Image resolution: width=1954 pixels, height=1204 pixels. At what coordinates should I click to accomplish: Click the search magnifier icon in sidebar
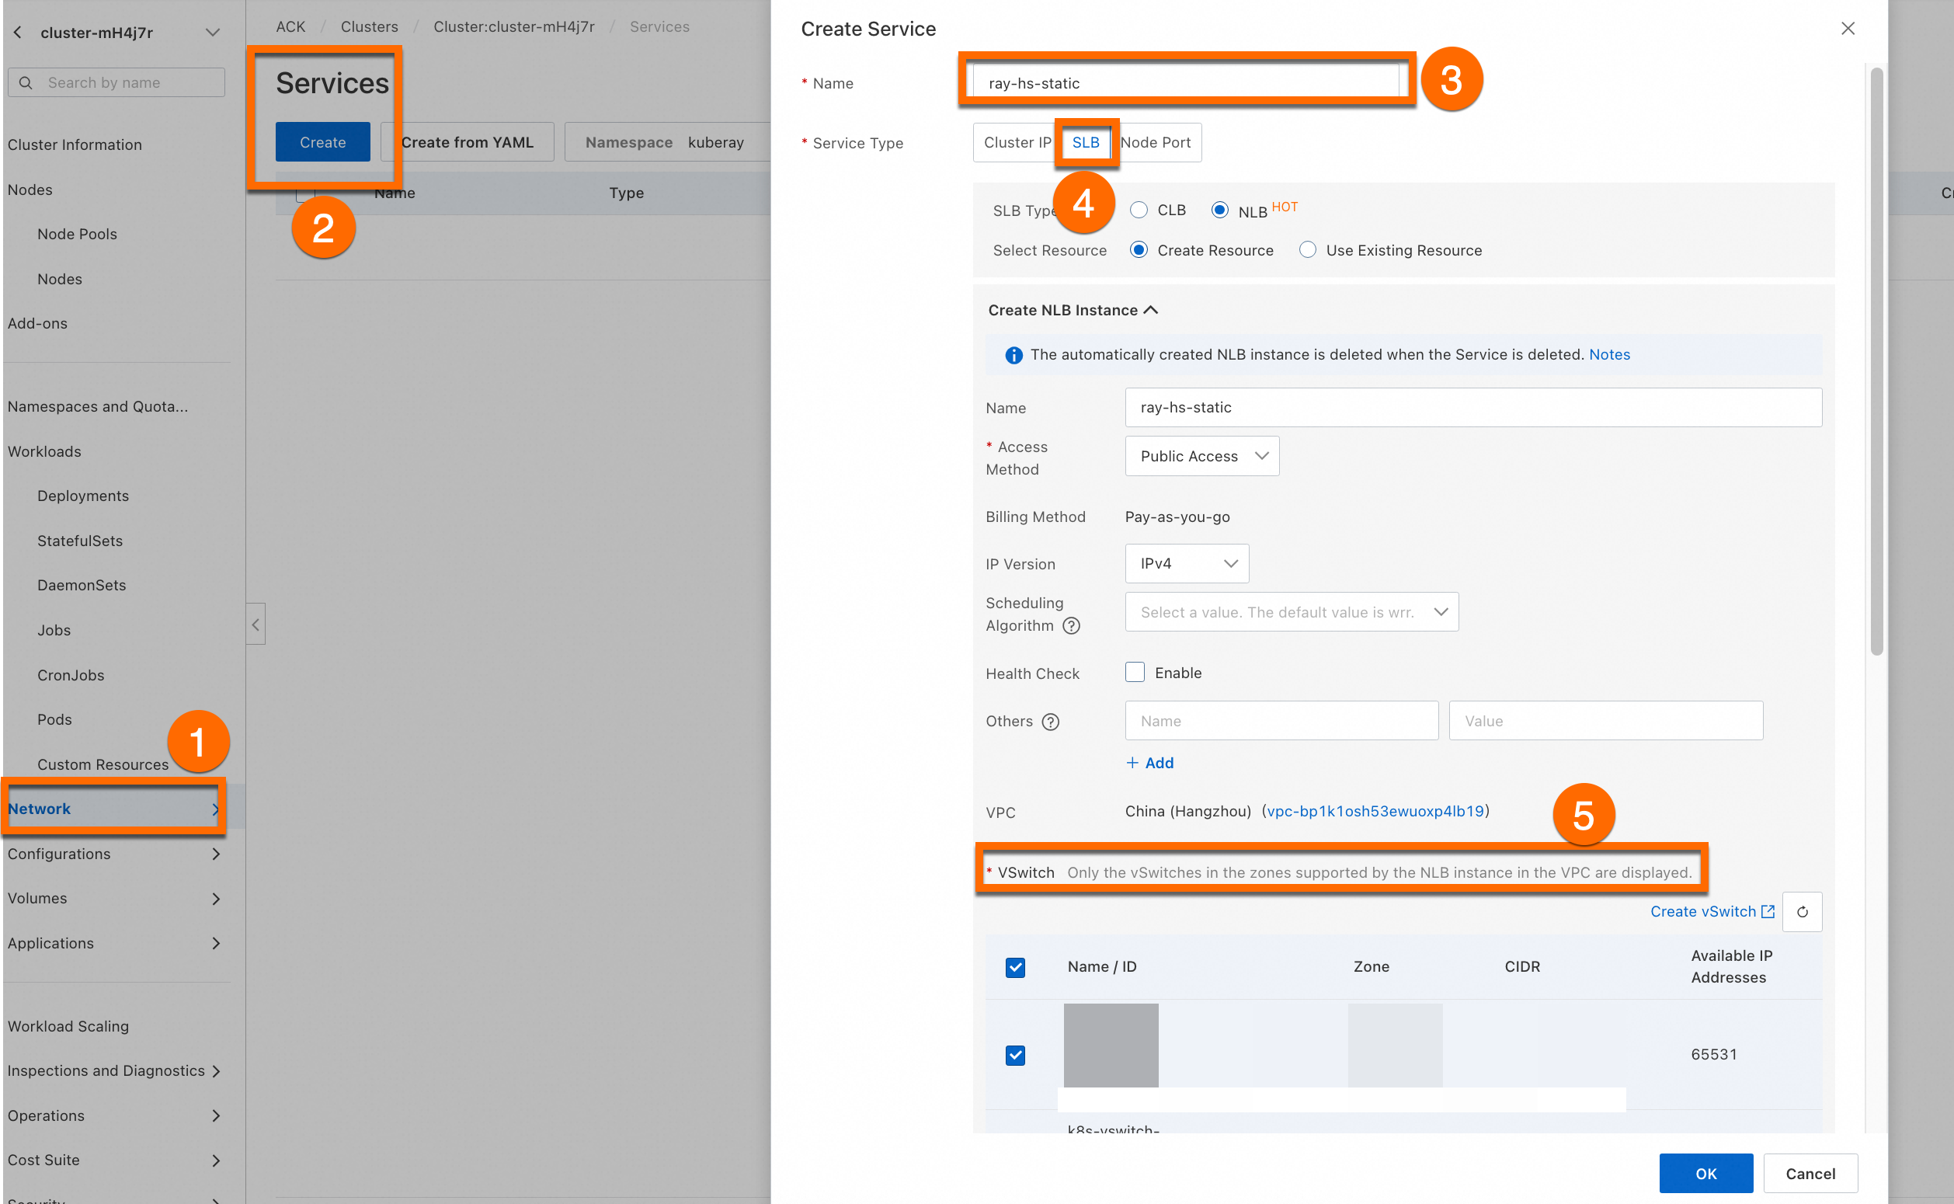point(26,83)
